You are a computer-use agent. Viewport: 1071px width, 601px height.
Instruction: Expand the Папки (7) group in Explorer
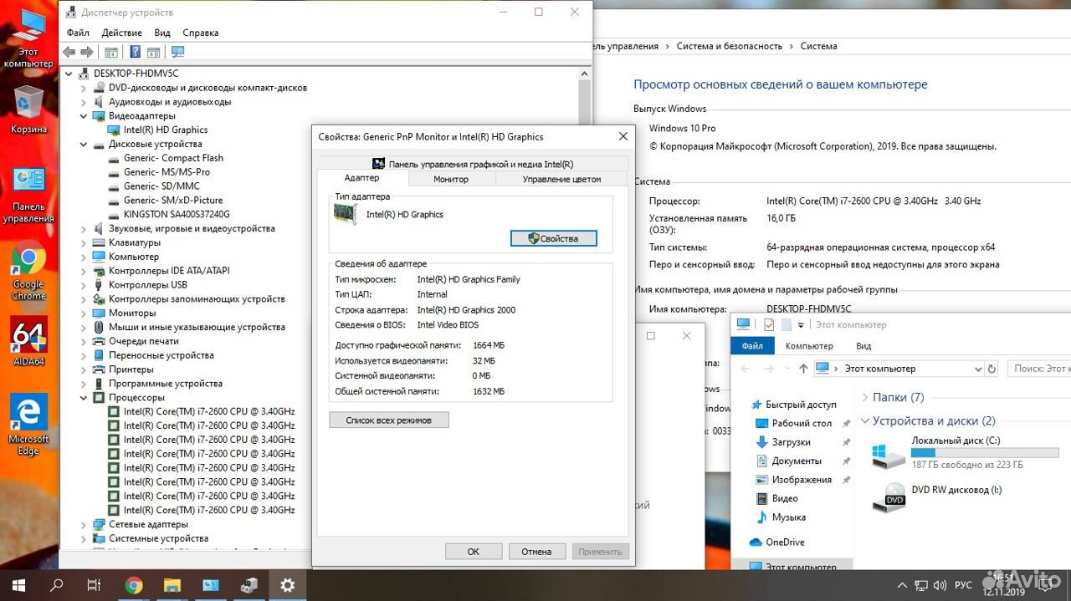click(864, 397)
